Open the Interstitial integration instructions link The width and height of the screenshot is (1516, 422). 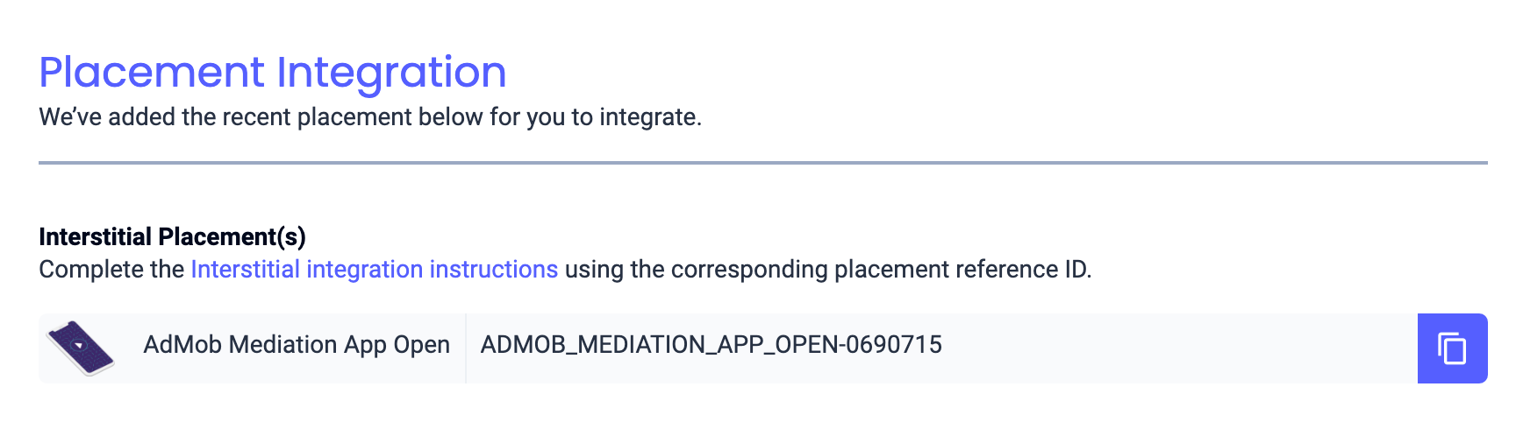pos(374,270)
